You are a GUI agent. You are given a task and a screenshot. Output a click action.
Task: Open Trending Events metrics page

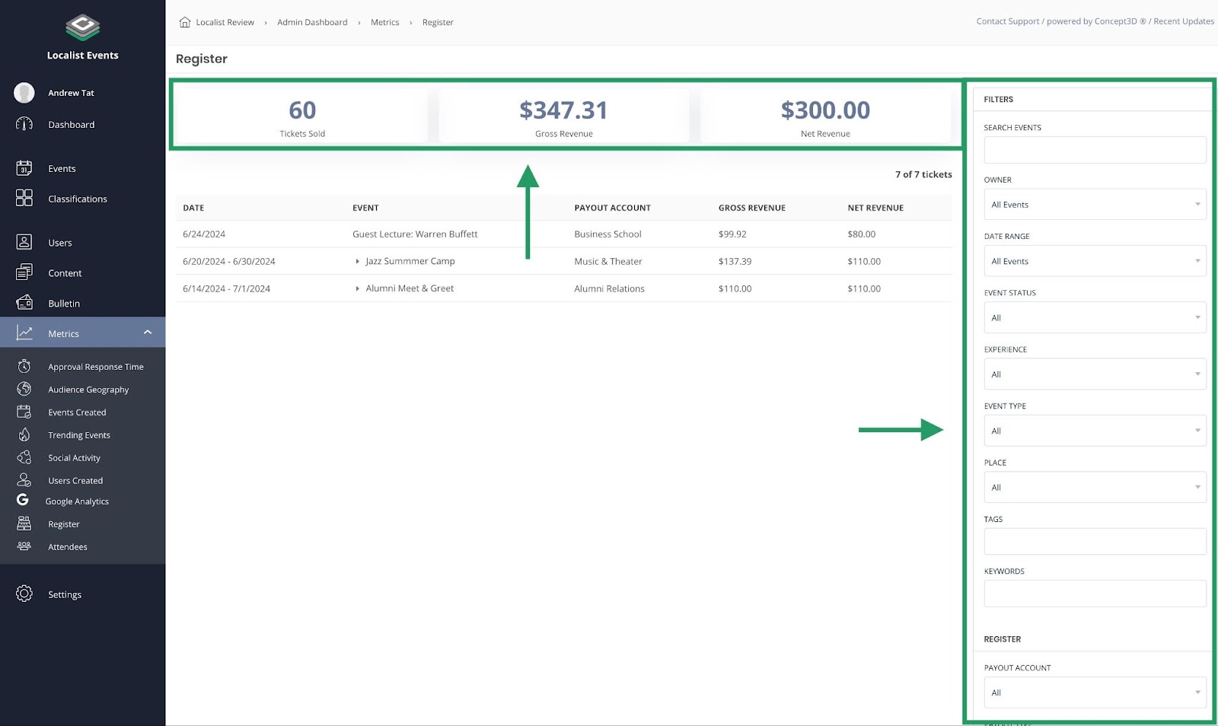[79, 435]
